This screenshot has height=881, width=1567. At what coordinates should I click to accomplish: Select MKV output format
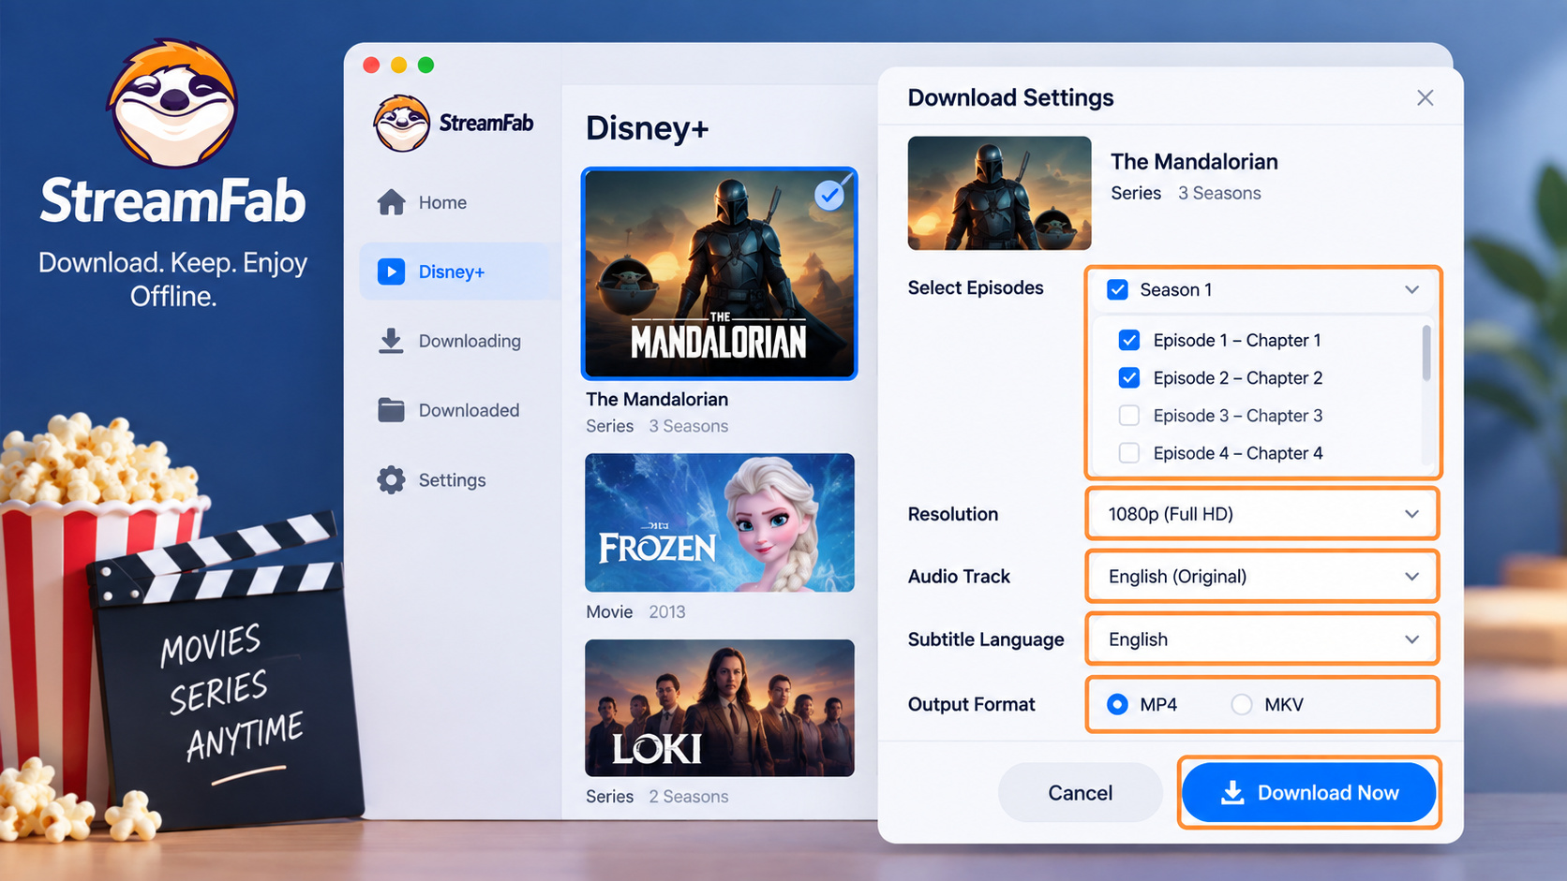pos(1242,704)
